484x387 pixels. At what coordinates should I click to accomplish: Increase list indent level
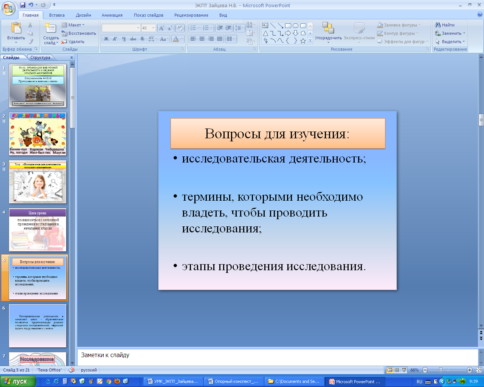tap(228, 28)
